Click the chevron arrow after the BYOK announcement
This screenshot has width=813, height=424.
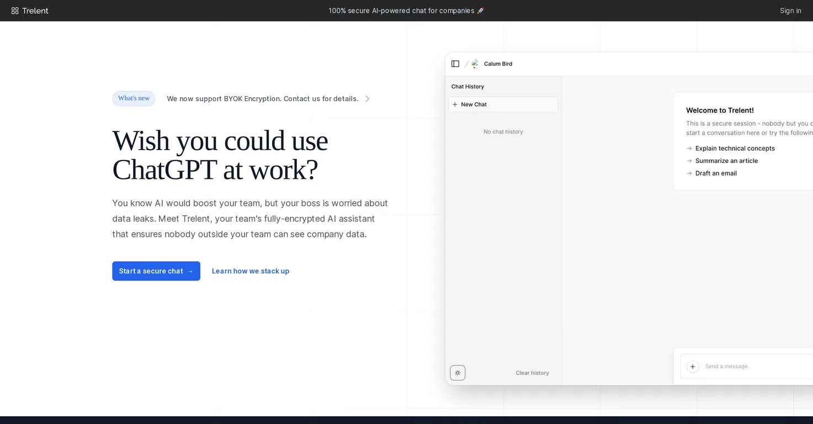(368, 99)
